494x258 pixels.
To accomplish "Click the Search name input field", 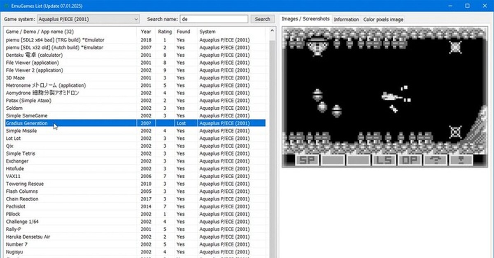I will pos(214,18).
